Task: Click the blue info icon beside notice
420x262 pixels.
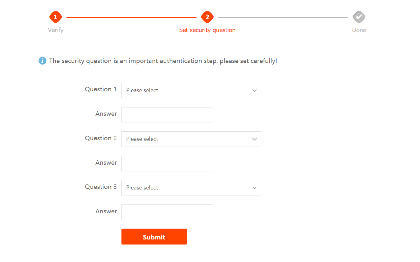Action: tap(42, 61)
